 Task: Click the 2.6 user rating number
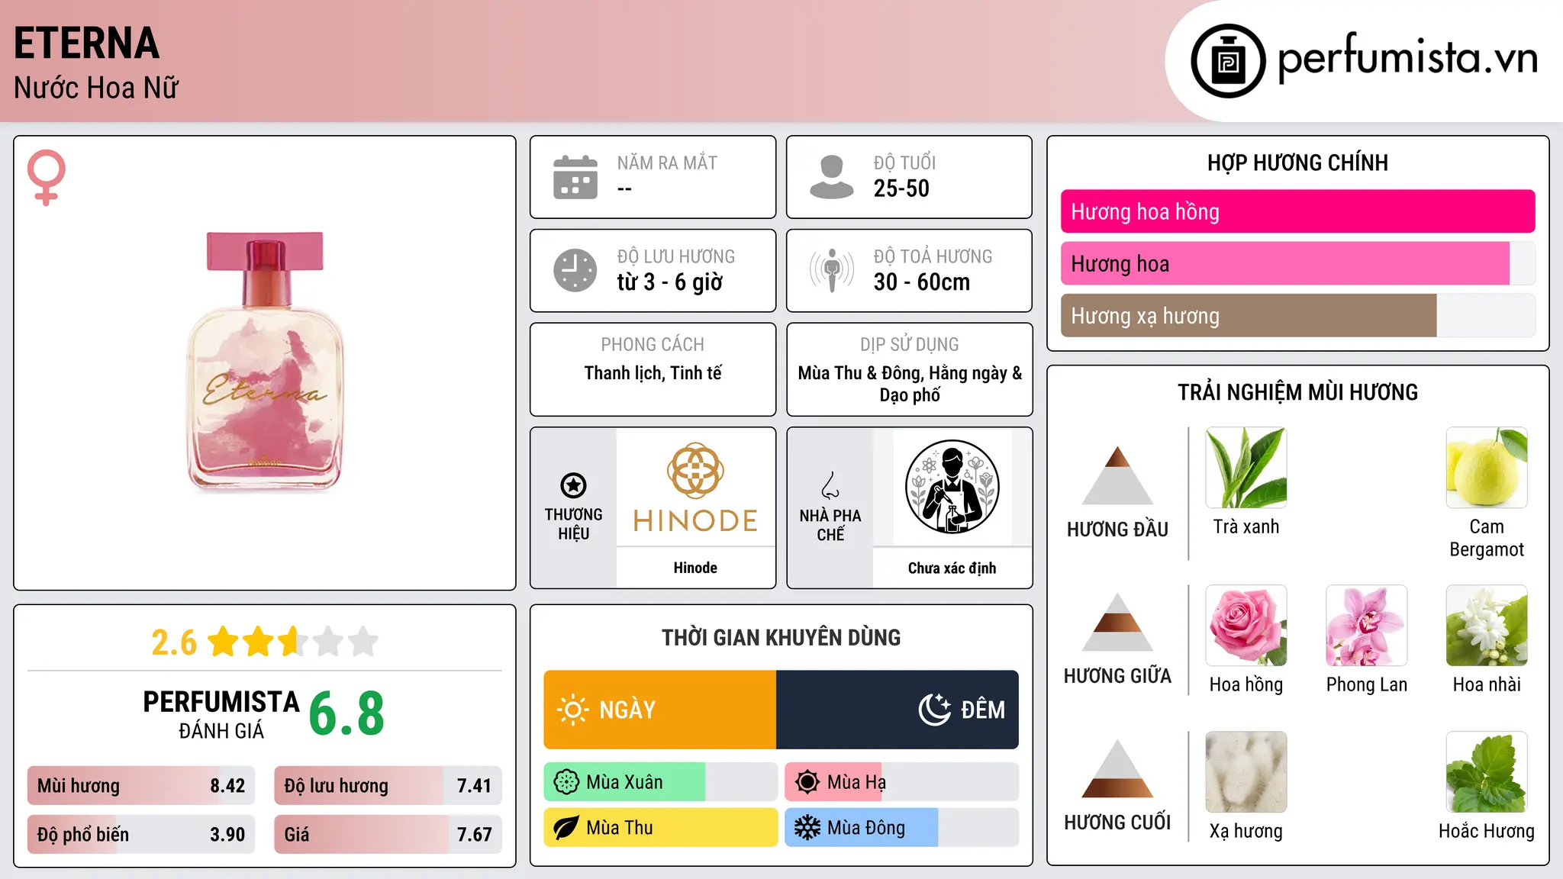click(x=174, y=642)
